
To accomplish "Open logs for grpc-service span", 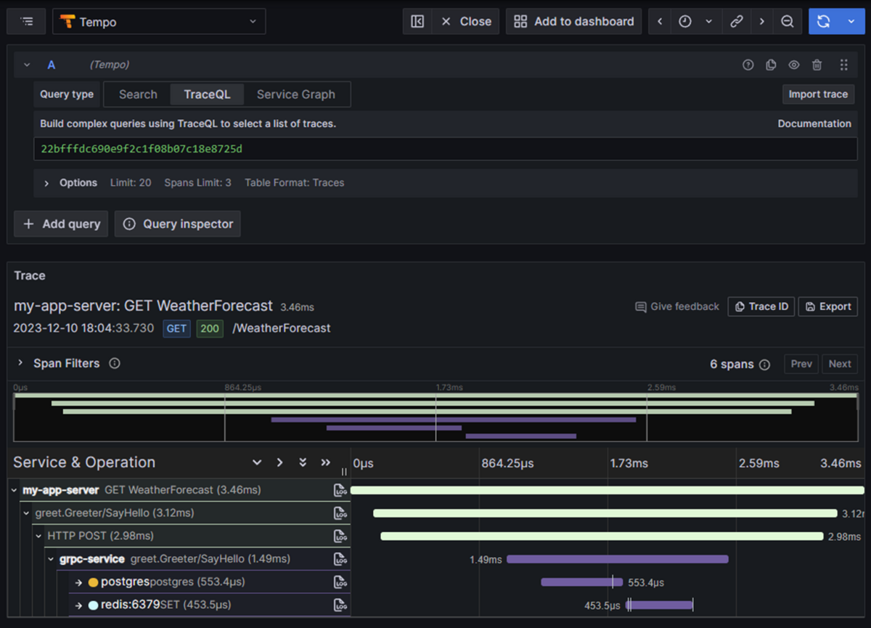I will (340, 559).
